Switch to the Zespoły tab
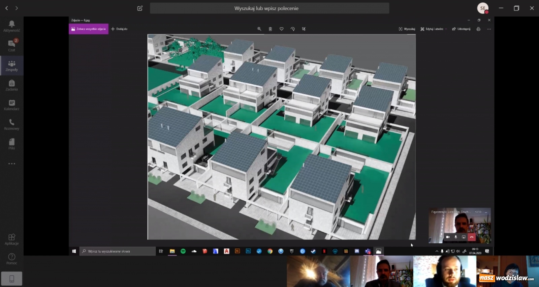This screenshot has width=539, height=287. tap(11, 66)
